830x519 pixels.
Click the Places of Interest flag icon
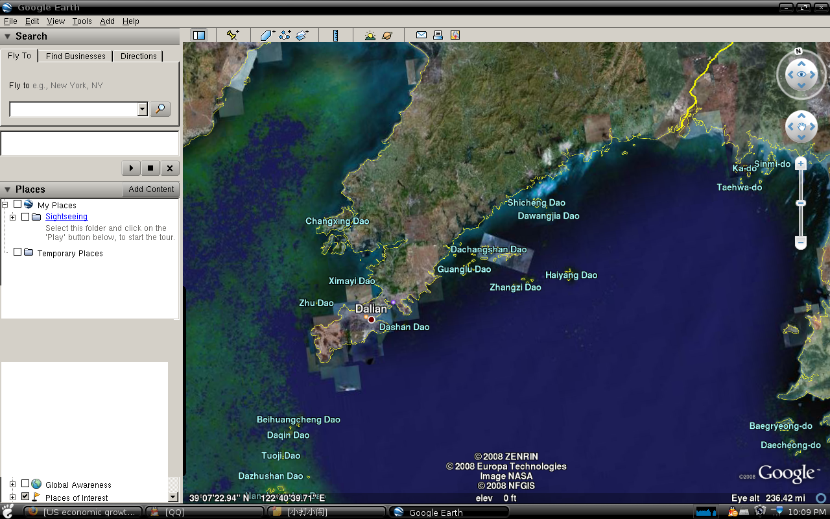coord(36,497)
